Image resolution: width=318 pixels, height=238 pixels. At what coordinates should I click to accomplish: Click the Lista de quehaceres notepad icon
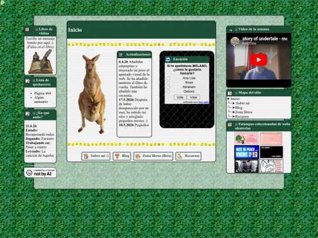(x=28, y=81)
